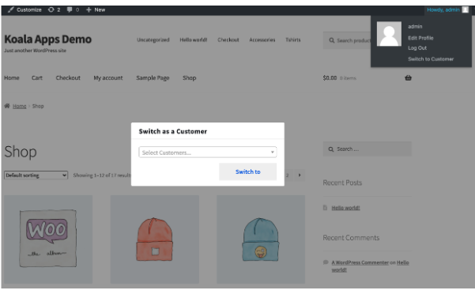Choose Log Out from account menu
This screenshot has width=475, height=294.
coord(417,48)
